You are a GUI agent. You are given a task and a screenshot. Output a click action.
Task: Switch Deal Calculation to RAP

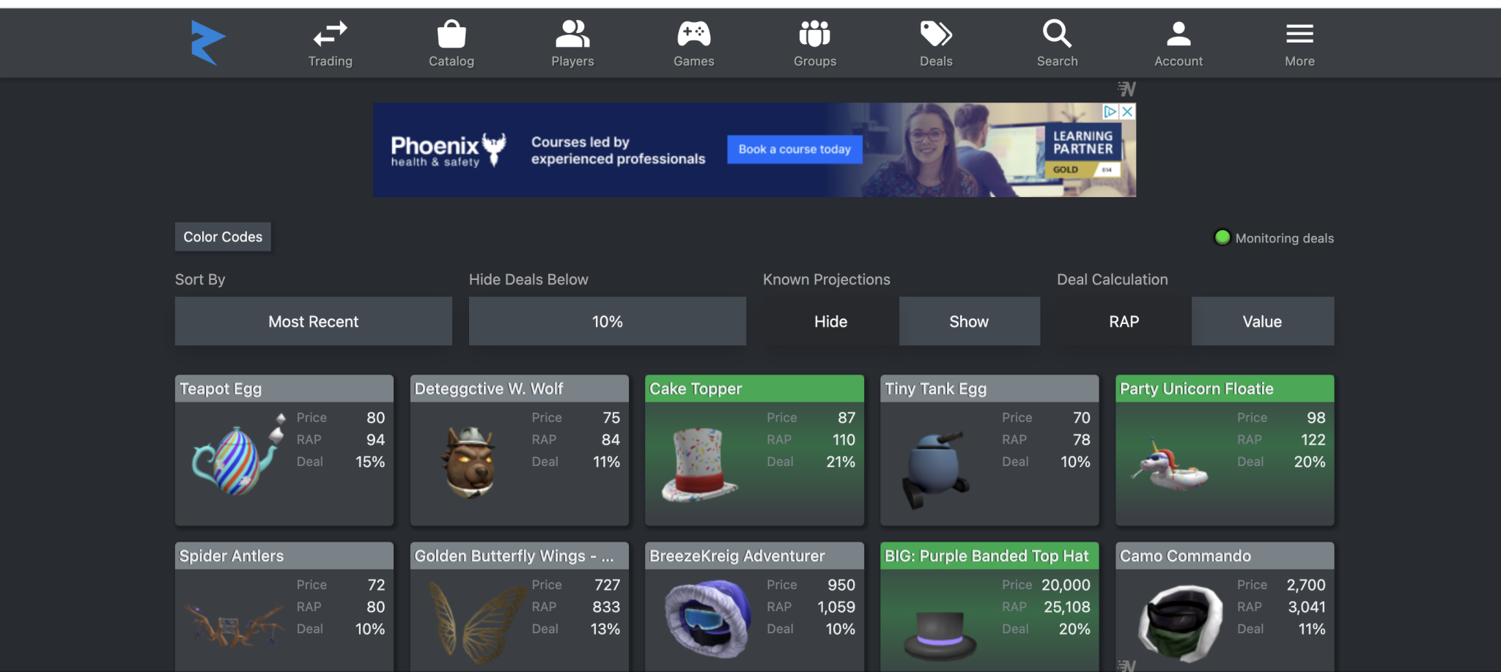(x=1122, y=321)
